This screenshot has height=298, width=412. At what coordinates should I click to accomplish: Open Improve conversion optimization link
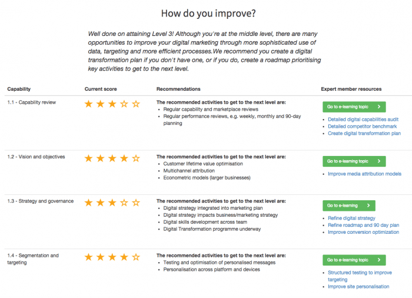tap(363, 232)
